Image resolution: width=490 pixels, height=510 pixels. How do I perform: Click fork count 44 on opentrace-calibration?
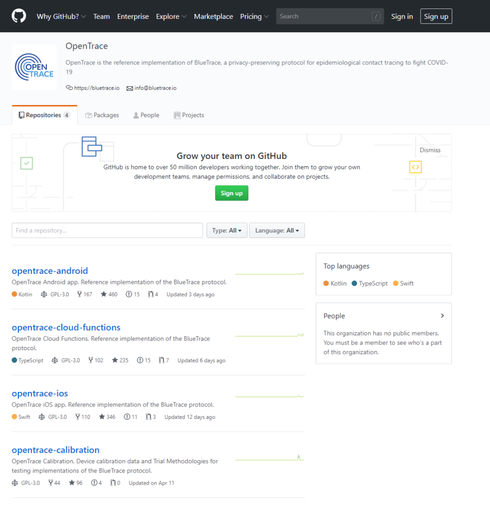click(x=54, y=483)
